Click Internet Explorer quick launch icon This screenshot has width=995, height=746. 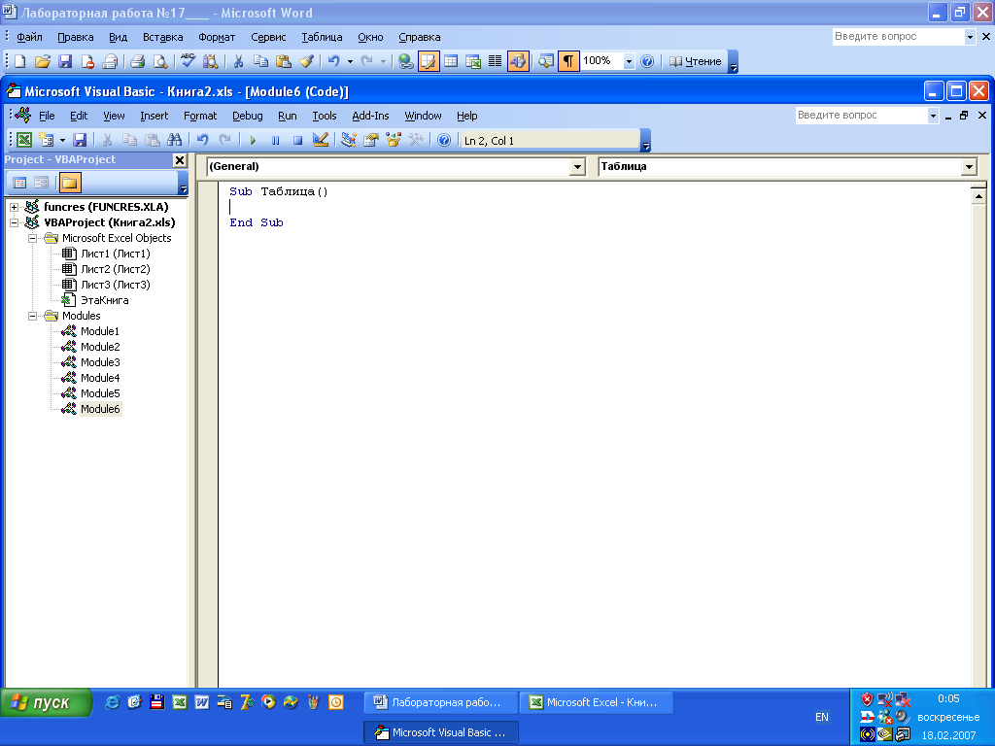click(112, 702)
